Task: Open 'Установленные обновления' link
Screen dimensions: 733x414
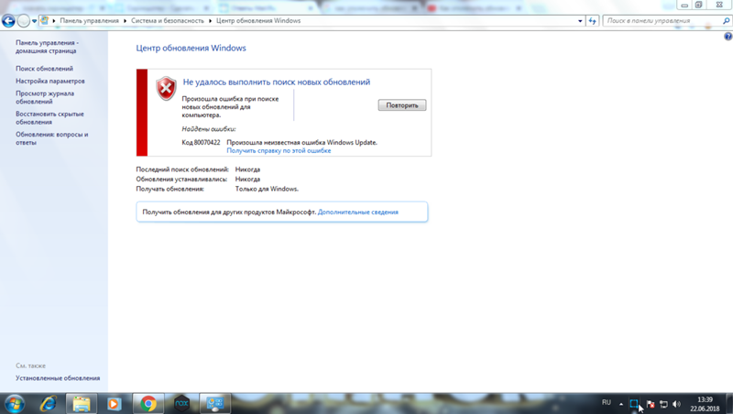Action: click(58, 378)
